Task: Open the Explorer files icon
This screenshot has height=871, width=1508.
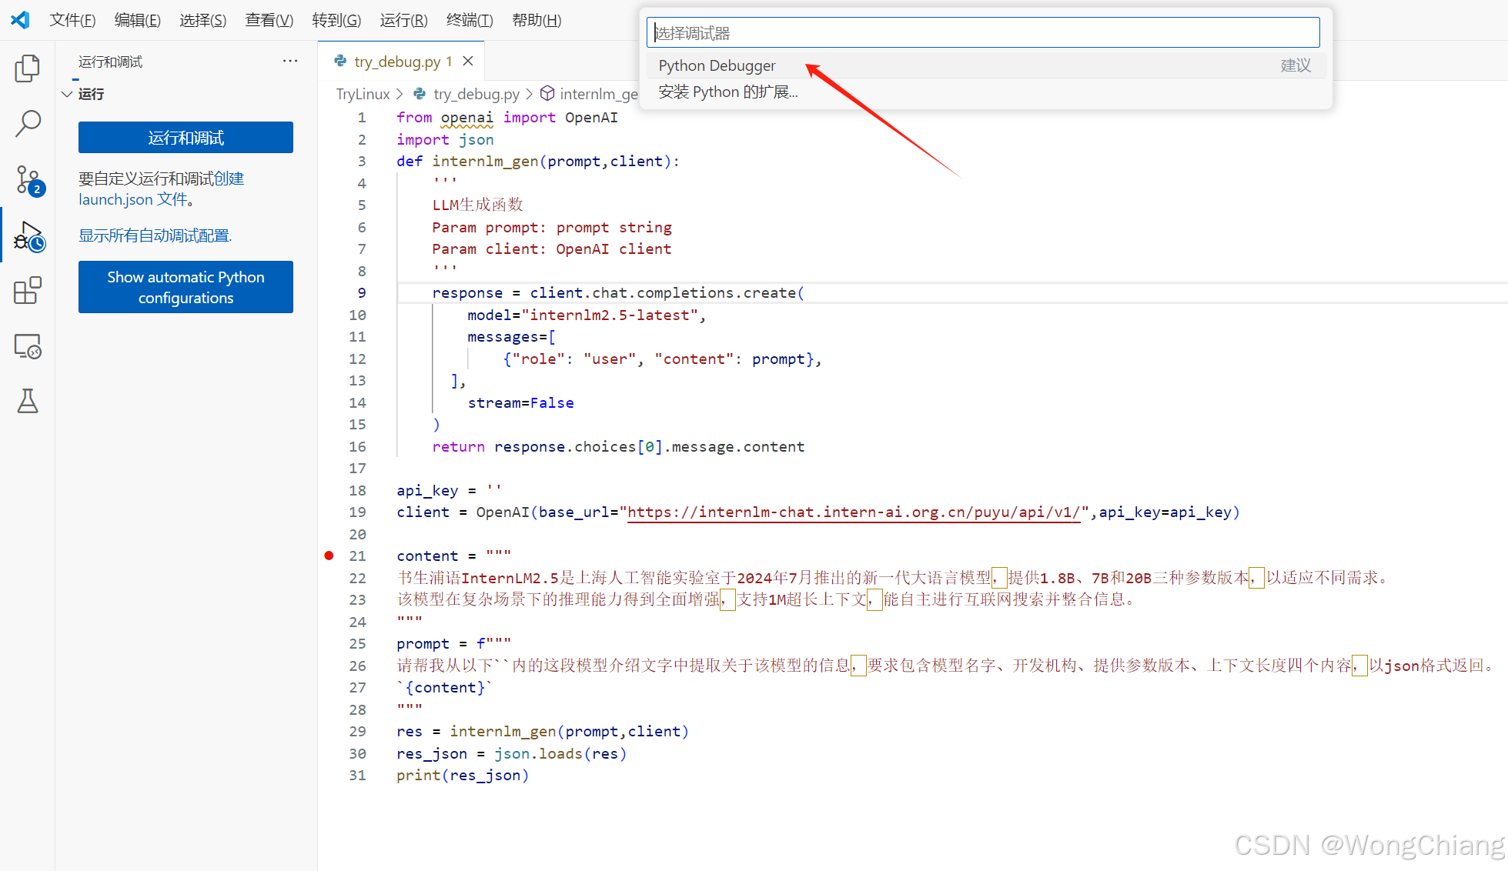Action: 28,68
